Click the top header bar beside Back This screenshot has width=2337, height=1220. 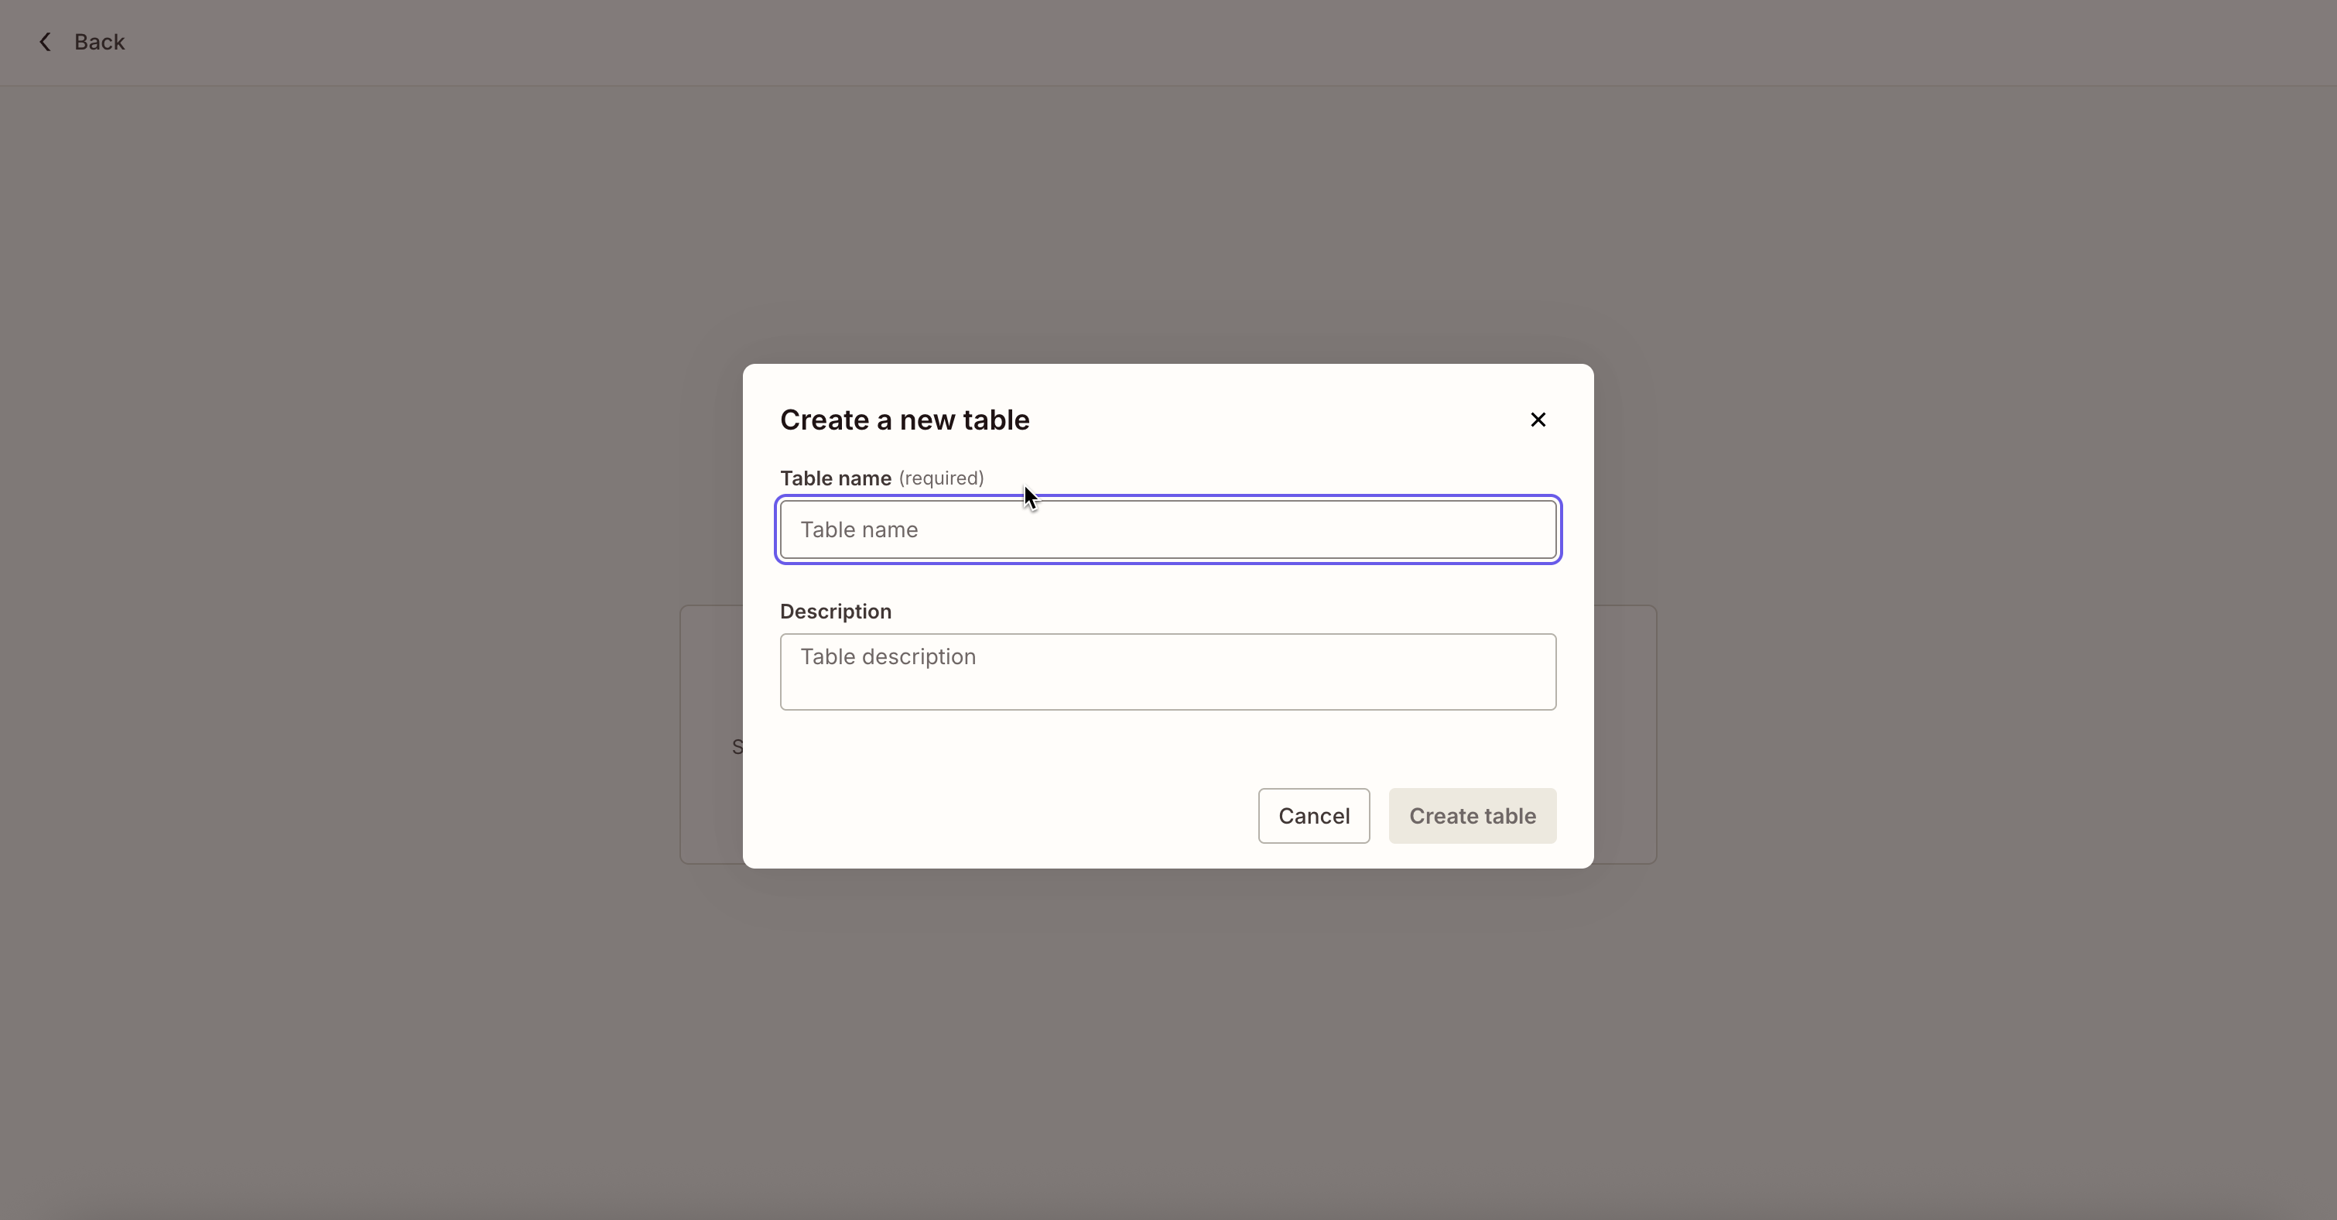tap(1179, 42)
